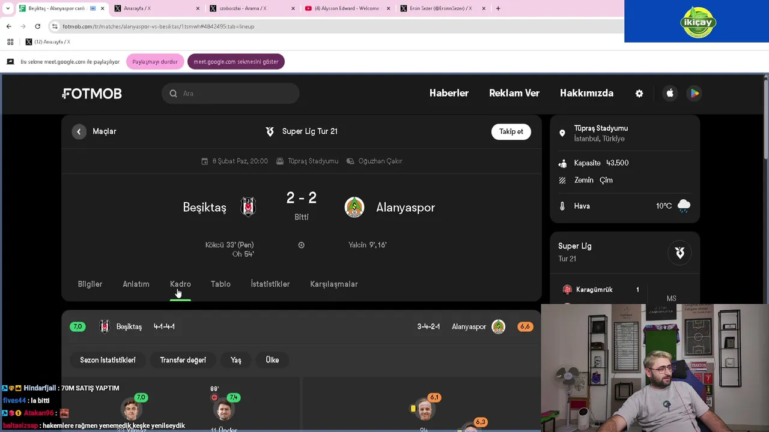
Task: Click the FotMob logo
Action: pyautogui.click(x=92, y=94)
